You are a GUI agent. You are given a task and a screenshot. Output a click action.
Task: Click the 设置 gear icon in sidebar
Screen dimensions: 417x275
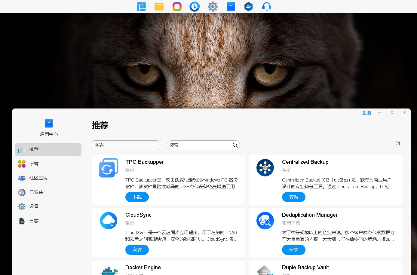pos(22,206)
